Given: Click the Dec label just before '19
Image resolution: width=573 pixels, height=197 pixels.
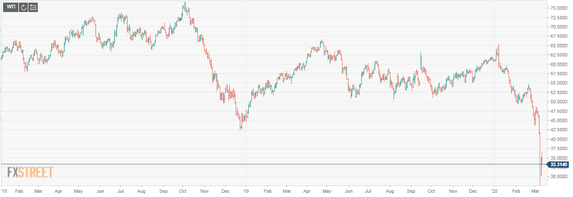Looking at the screenshot, I should click(x=226, y=191).
